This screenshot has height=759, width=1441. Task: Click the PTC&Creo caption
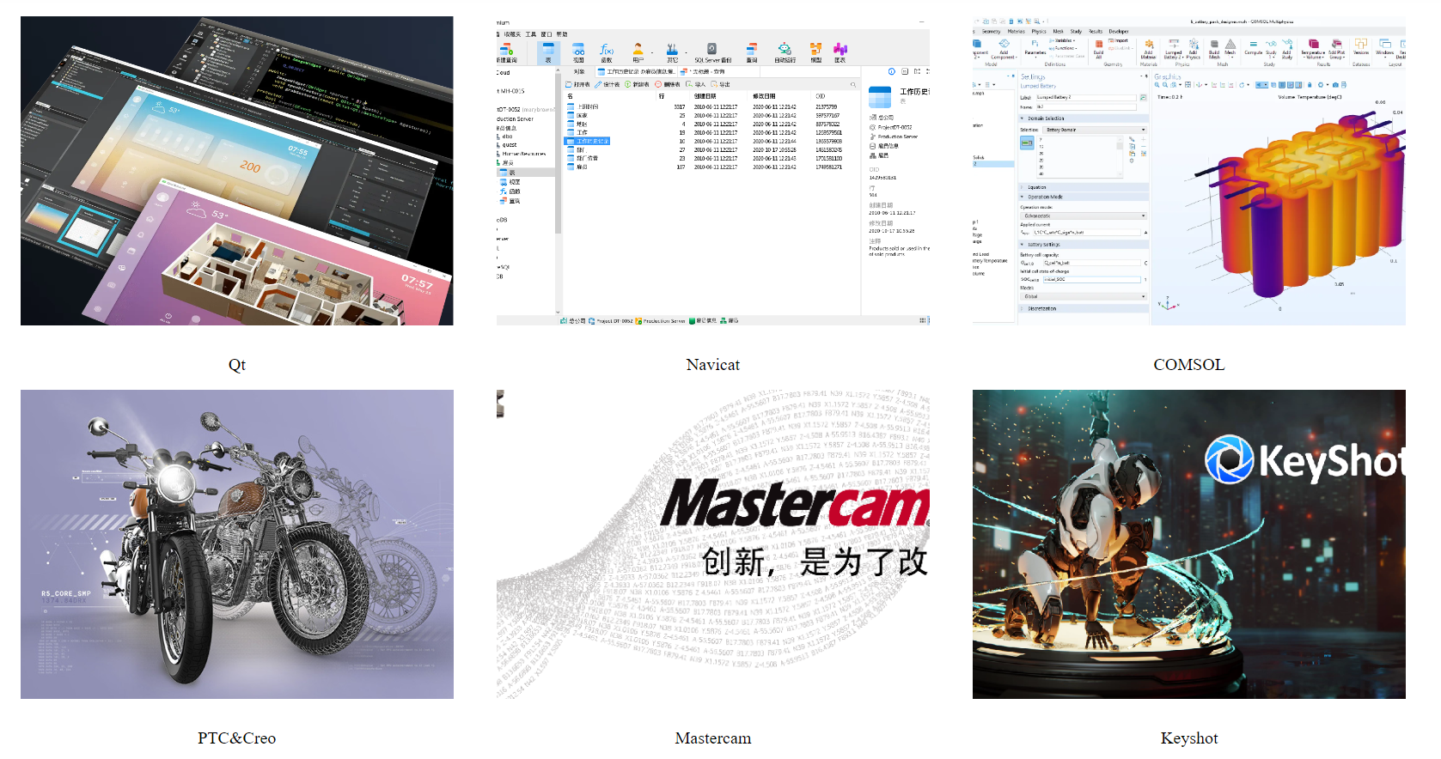click(x=237, y=738)
